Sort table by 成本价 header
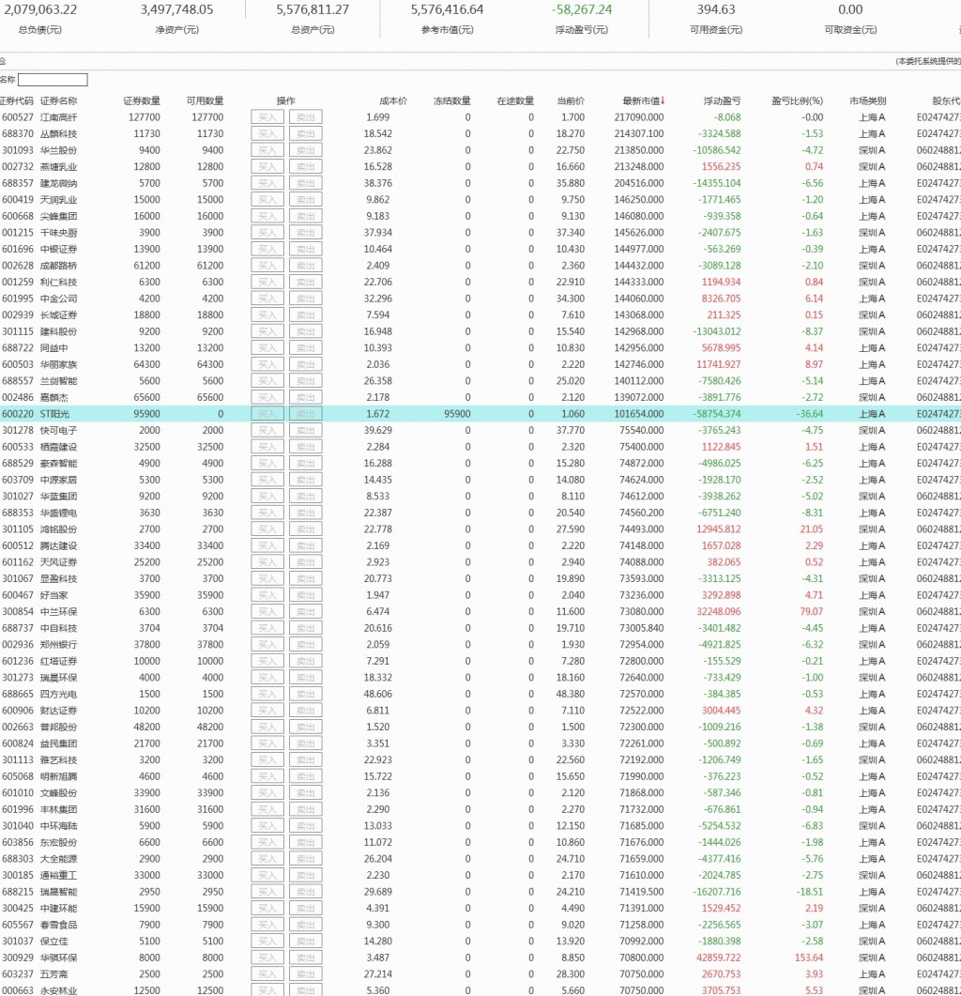The width and height of the screenshot is (961, 996). tap(392, 101)
